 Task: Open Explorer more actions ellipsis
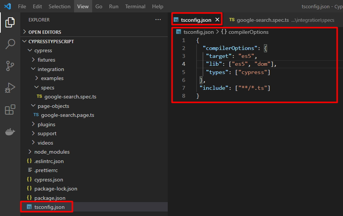158,20
